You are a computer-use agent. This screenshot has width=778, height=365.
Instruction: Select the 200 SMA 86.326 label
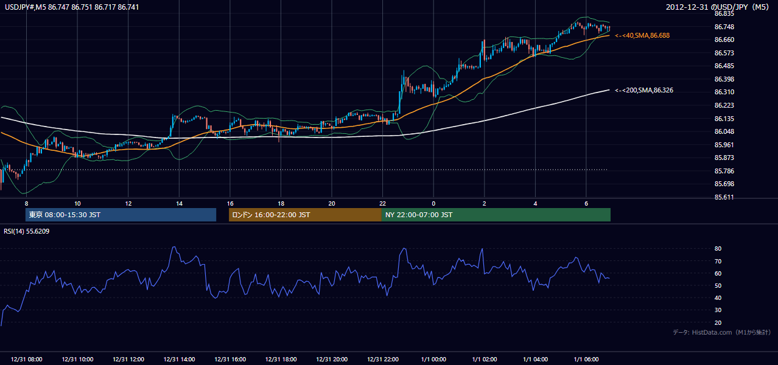coord(644,90)
